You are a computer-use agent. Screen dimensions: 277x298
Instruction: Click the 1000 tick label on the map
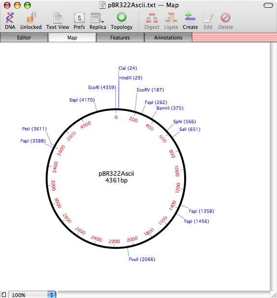(177, 171)
